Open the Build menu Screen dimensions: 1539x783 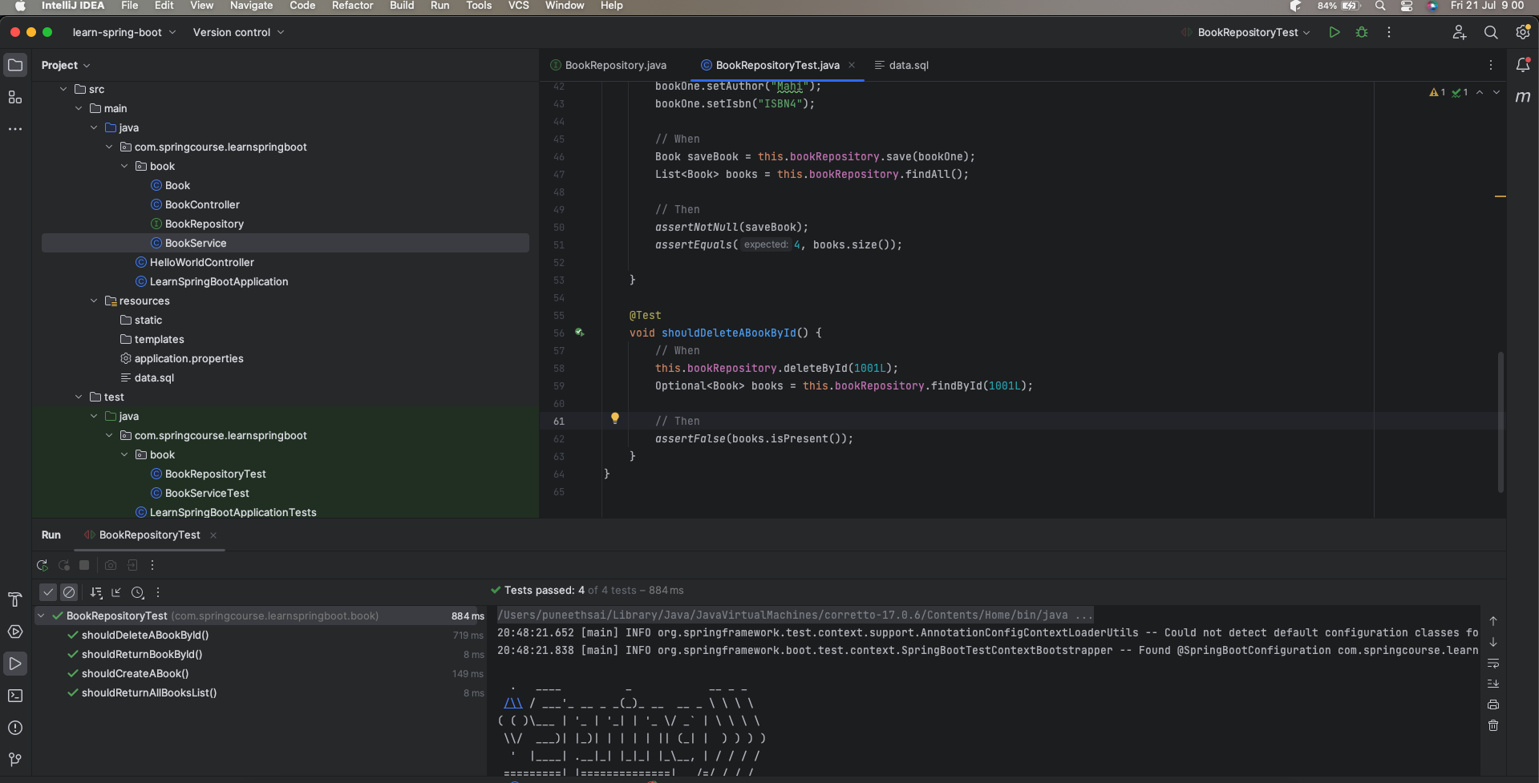(402, 6)
